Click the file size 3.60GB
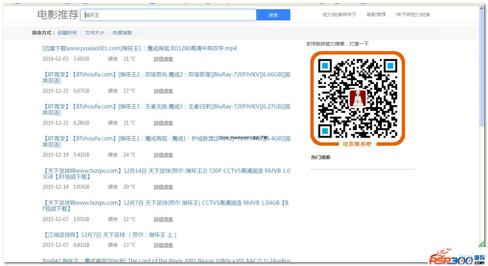 coord(81,59)
